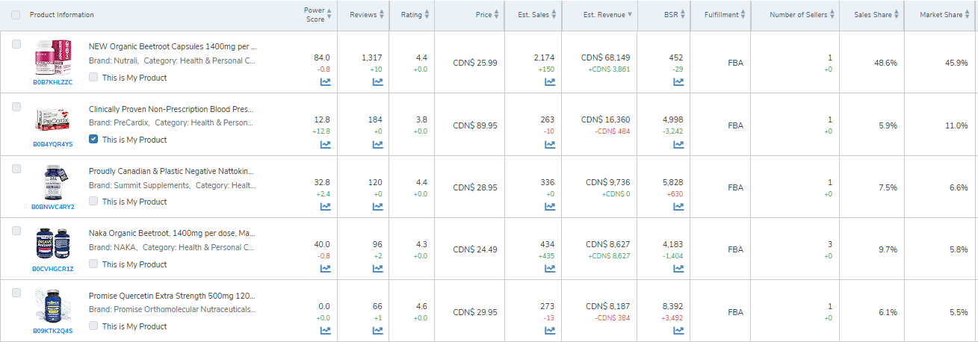Show Power Score chart for Naka Organic Beetroot
This screenshot has width=978, height=342.
[x=325, y=269]
